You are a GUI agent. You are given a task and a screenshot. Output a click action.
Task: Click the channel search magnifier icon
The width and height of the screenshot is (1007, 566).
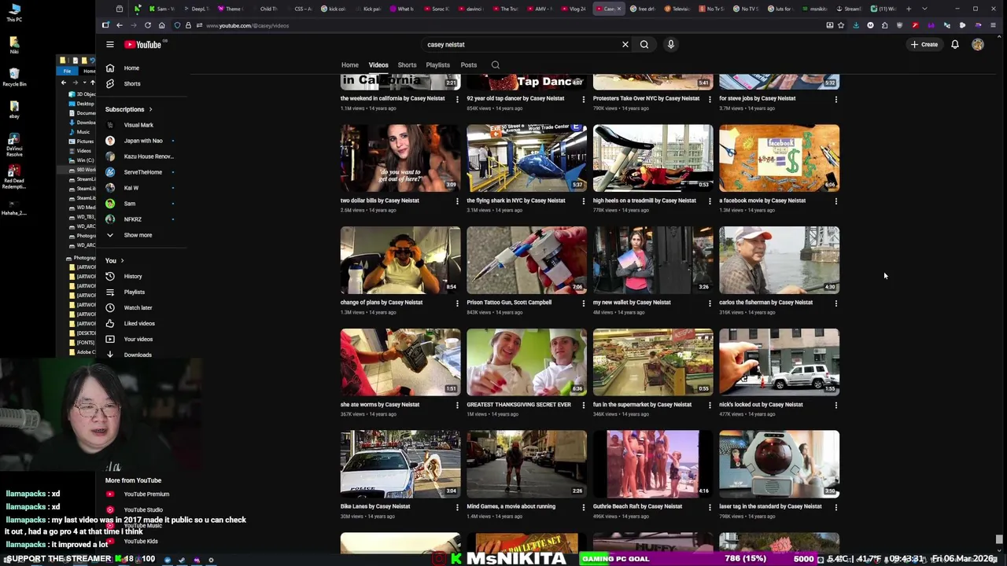(496, 65)
